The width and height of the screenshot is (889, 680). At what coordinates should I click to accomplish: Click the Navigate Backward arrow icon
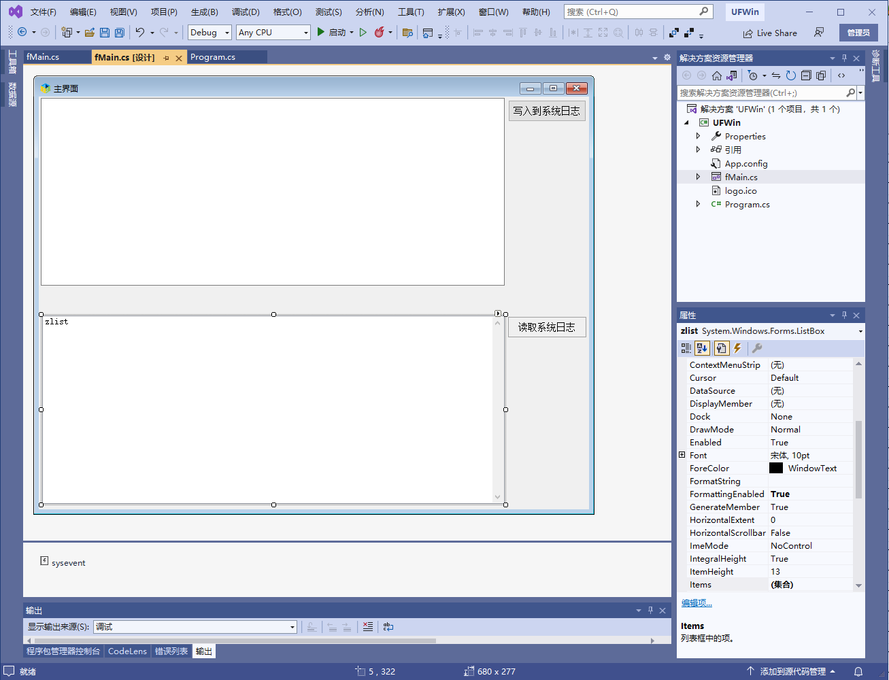point(22,32)
